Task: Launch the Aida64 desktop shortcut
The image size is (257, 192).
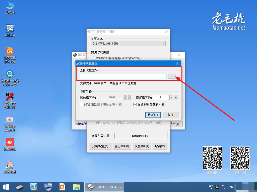Action: click(x=10, y=30)
